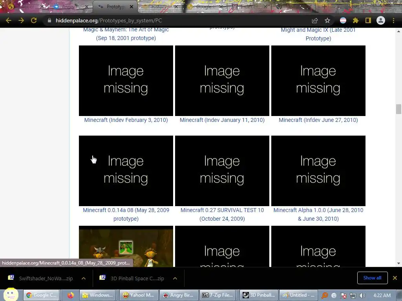Image resolution: width=402 pixels, height=301 pixels.
Task: Open Might and Magic IX prototype link
Action: coord(318,34)
